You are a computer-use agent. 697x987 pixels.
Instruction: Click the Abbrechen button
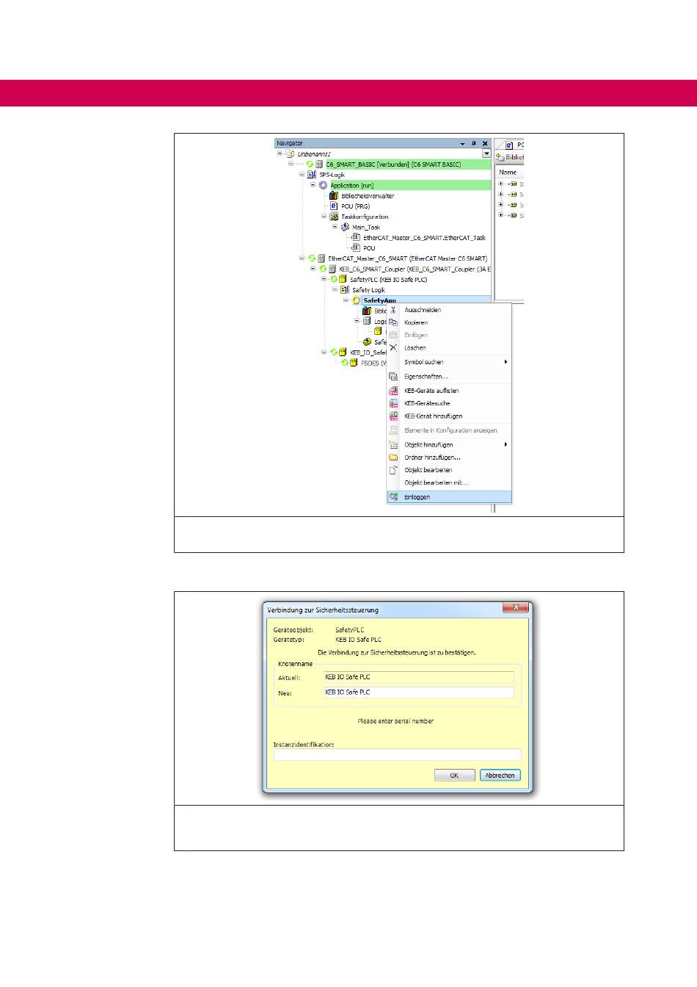point(500,775)
